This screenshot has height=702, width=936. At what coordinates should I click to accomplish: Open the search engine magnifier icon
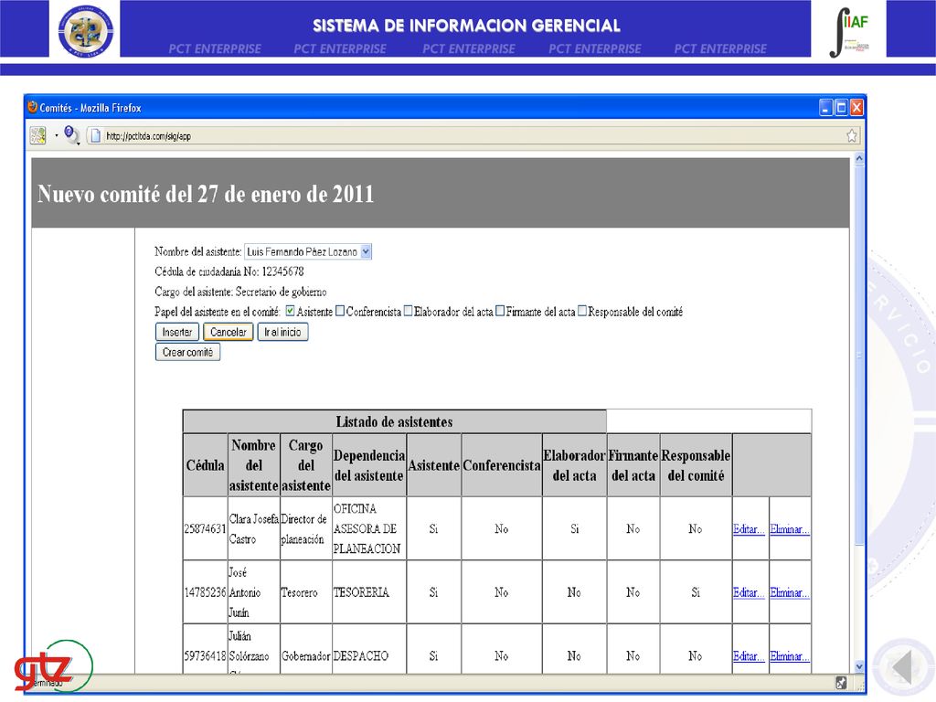point(71,135)
